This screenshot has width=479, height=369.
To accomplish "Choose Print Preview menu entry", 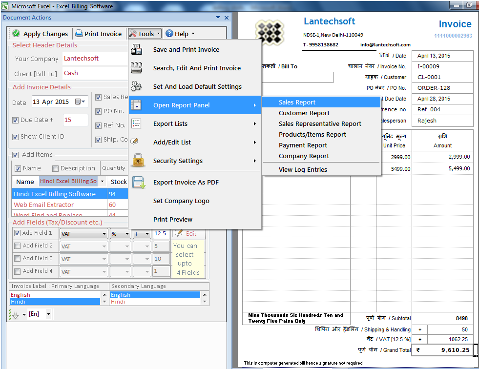I will [195, 219].
